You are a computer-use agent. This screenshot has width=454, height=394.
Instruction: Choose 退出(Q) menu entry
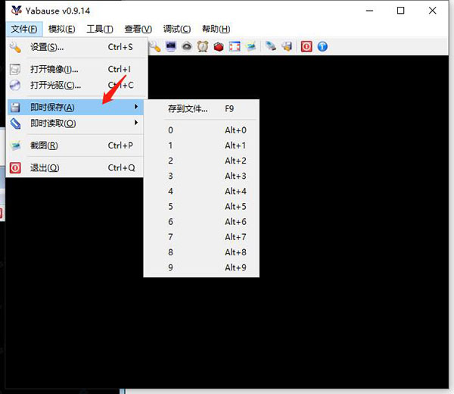click(75, 167)
